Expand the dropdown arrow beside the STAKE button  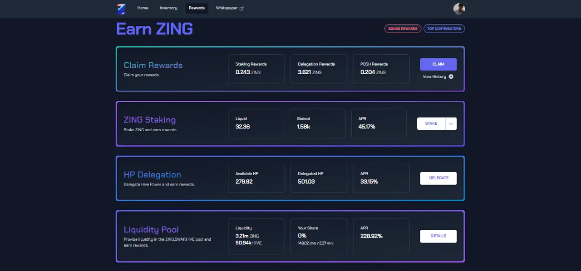pos(451,124)
